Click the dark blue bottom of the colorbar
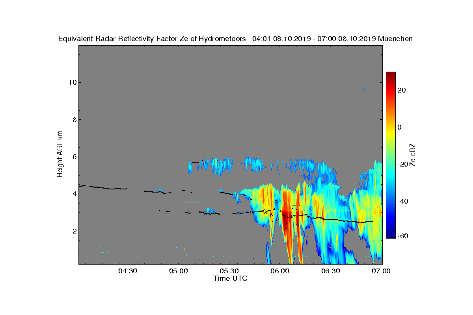This screenshot has height=315, width=473. (x=391, y=235)
